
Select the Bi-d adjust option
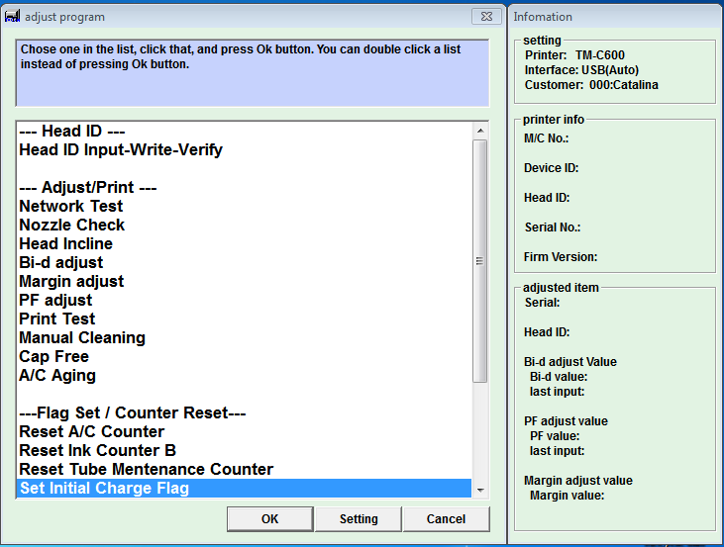61,263
